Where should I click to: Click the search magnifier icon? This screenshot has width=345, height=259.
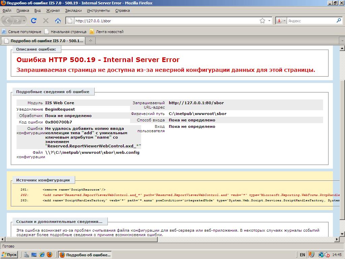click(339, 21)
